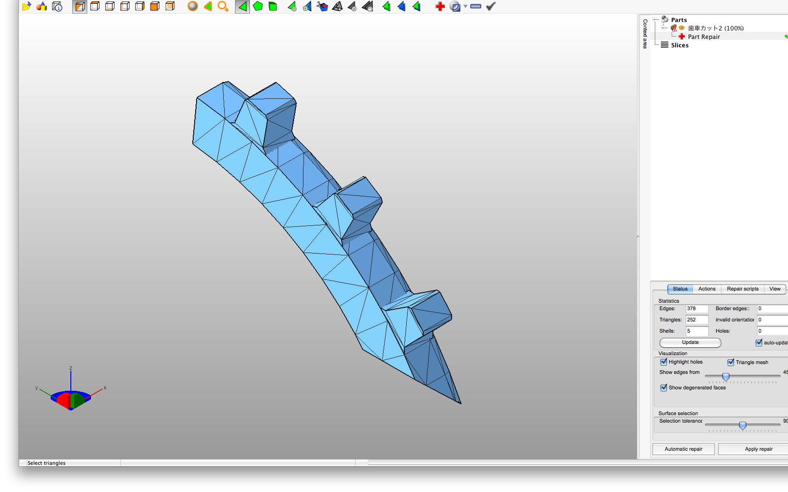Uncheck the auto-update option
The width and height of the screenshot is (788, 492).
(x=759, y=343)
